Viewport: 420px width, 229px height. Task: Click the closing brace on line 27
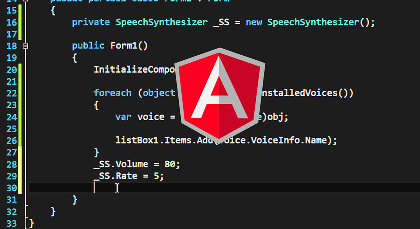point(97,152)
